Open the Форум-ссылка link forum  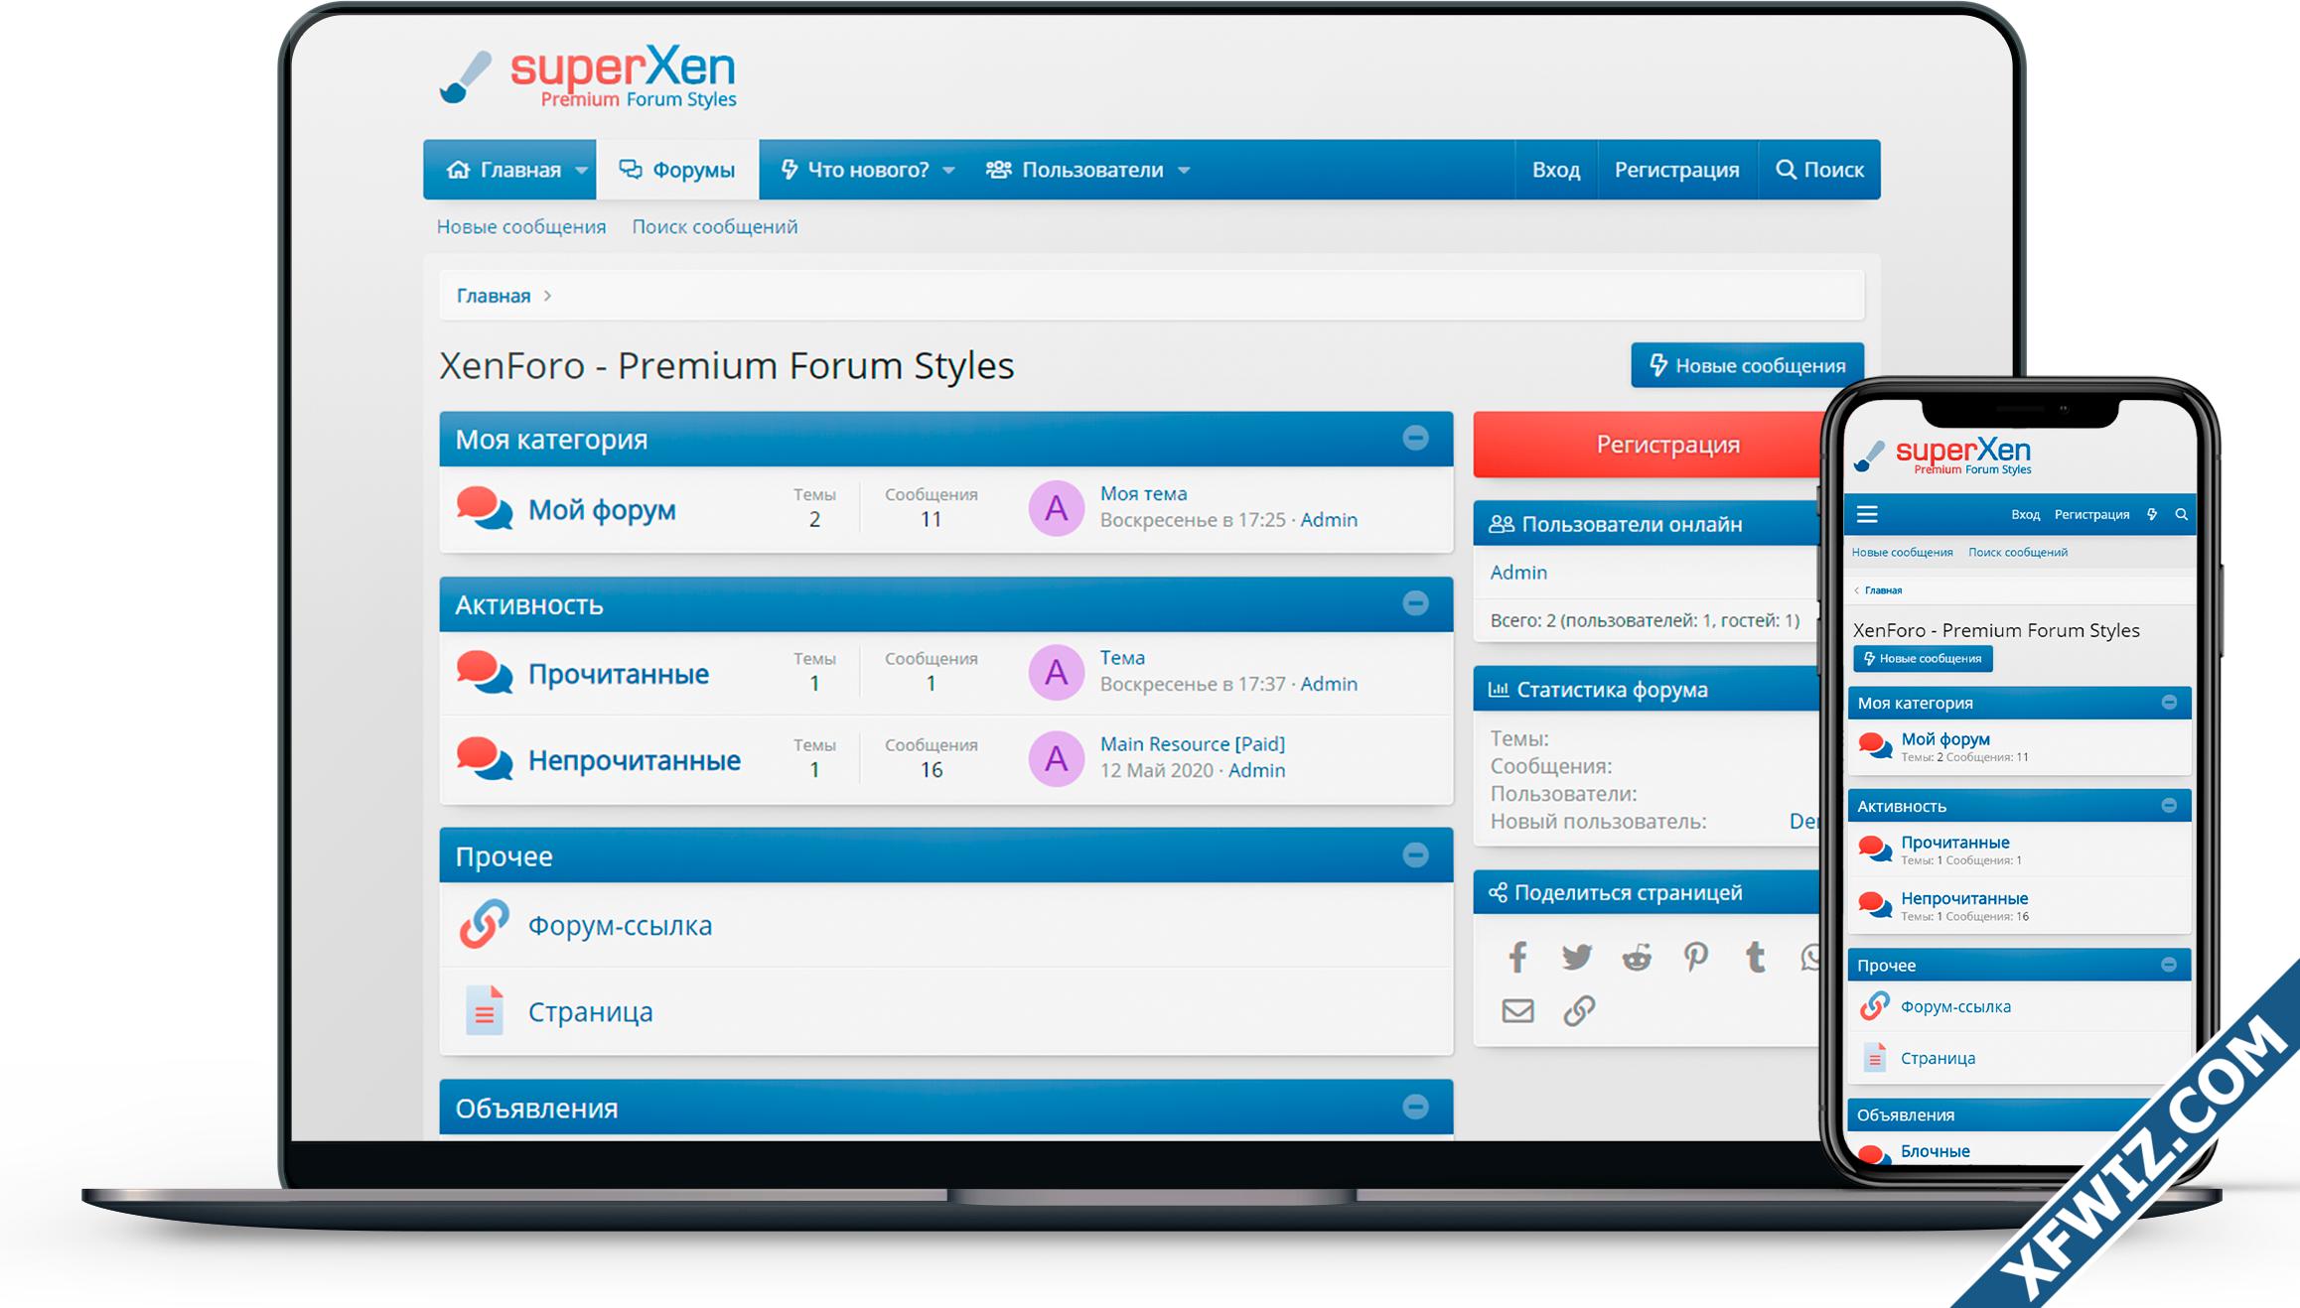point(620,925)
